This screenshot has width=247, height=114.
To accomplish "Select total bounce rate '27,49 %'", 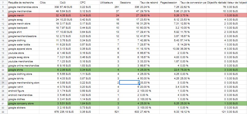I will pos(149,112).
